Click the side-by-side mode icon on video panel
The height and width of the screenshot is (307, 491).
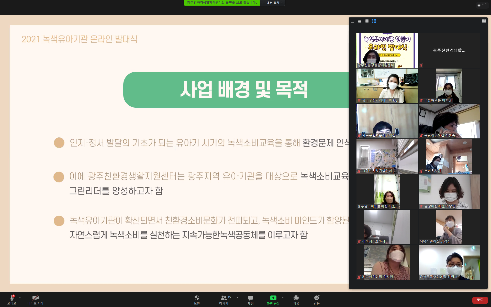484,21
